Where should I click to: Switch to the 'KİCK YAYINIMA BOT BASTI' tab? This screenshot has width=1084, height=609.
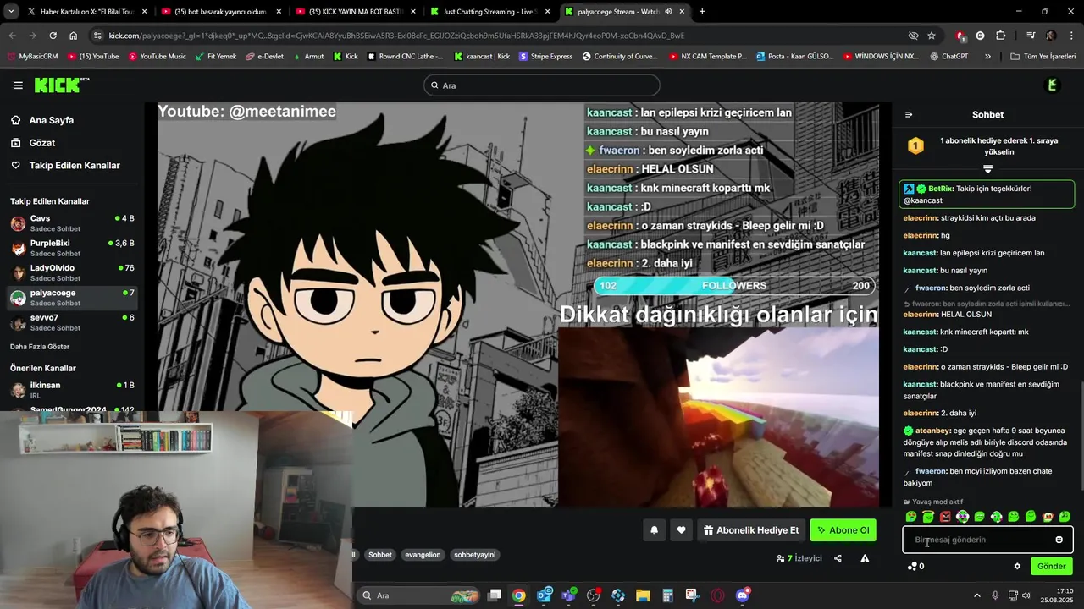click(355, 12)
